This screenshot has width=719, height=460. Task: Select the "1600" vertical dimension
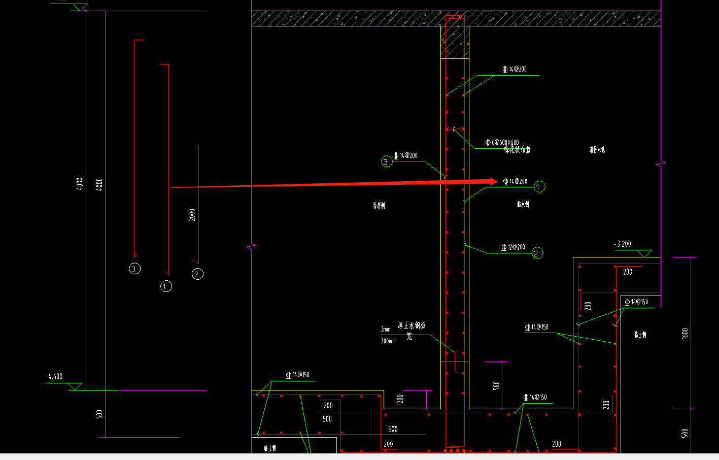[x=685, y=334]
